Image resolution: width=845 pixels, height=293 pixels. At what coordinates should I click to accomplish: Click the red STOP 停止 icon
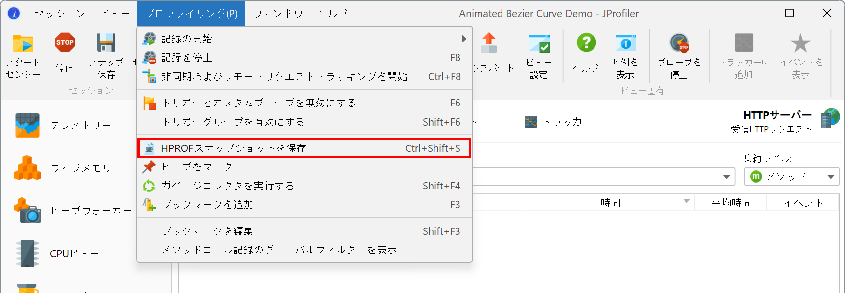[65, 43]
